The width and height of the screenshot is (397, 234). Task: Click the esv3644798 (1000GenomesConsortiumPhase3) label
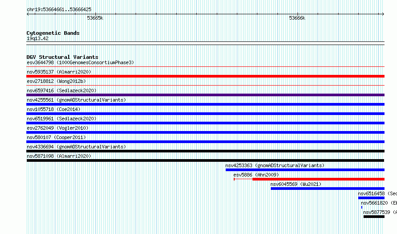click(80, 62)
